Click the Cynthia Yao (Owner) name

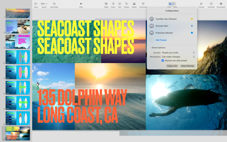pyautogui.click(x=166, y=19)
